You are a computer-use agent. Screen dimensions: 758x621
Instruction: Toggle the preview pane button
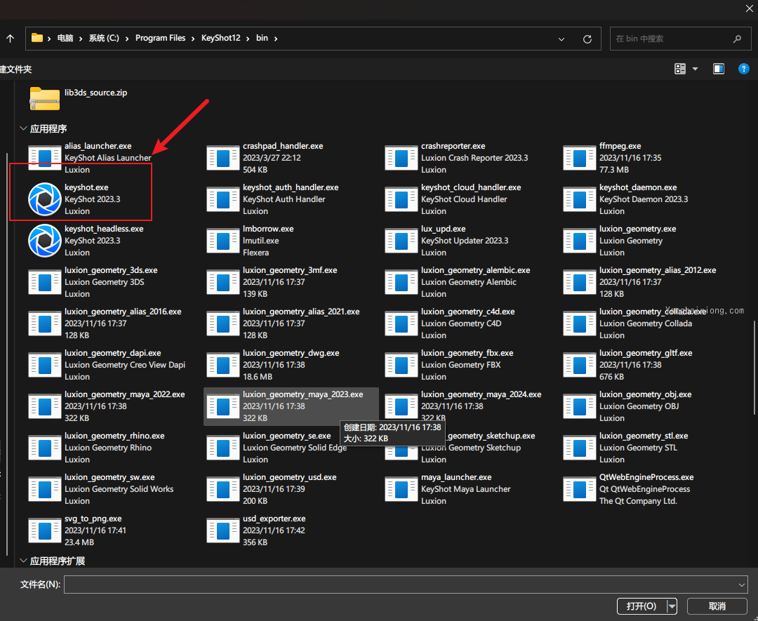click(719, 69)
